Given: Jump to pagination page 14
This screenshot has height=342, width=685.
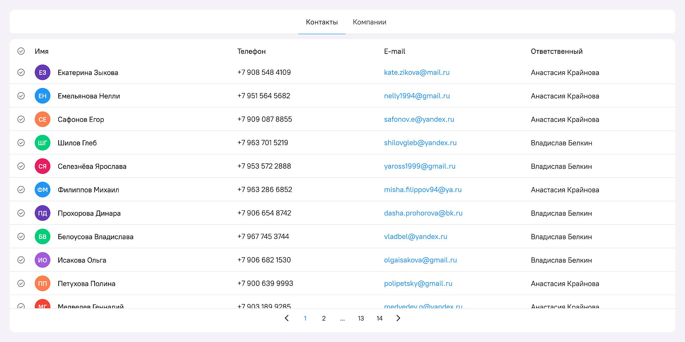Looking at the screenshot, I should pyautogui.click(x=379, y=318).
